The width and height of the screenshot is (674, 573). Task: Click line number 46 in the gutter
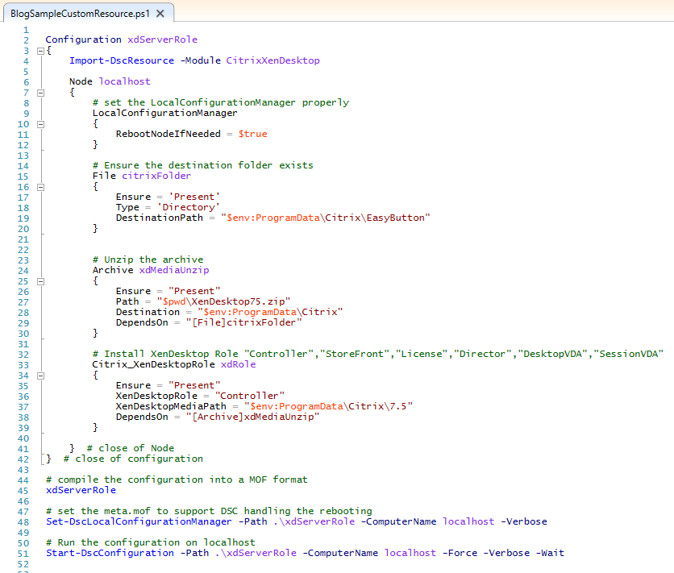(x=23, y=501)
